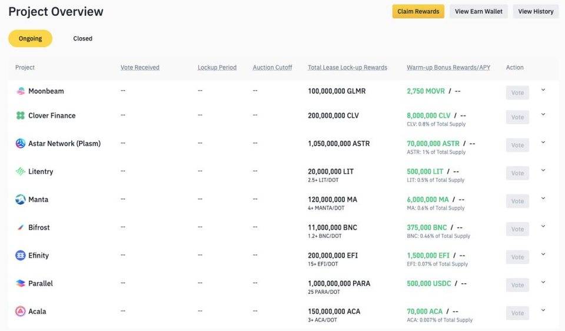Click the Litentry logo icon

pos(21,171)
